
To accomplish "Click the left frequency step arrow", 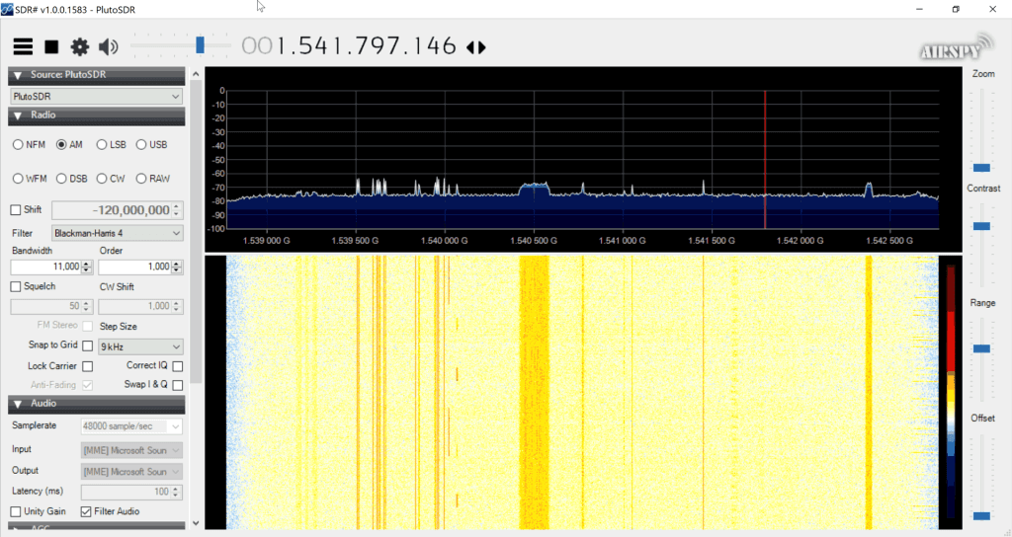I will 470,47.
